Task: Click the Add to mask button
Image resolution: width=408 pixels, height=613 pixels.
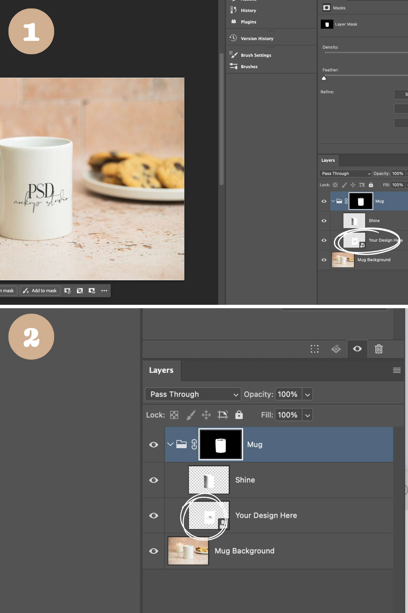Action: coord(40,290)
